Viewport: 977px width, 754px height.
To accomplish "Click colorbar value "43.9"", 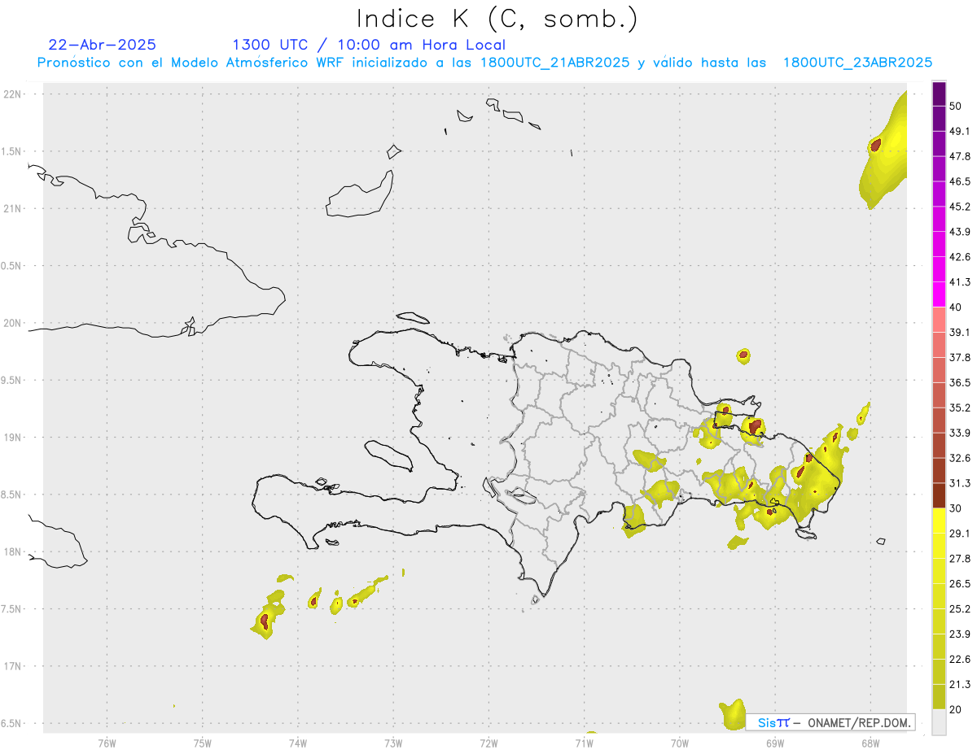I will coord(960,232).
